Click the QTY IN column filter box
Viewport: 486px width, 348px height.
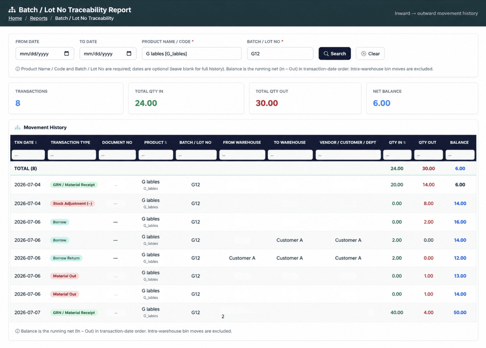click(397, 155)
